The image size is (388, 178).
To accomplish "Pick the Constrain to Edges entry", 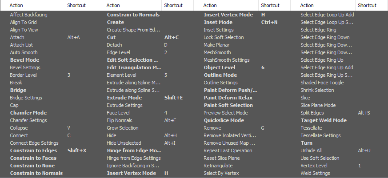I will [x=33, y=150].
